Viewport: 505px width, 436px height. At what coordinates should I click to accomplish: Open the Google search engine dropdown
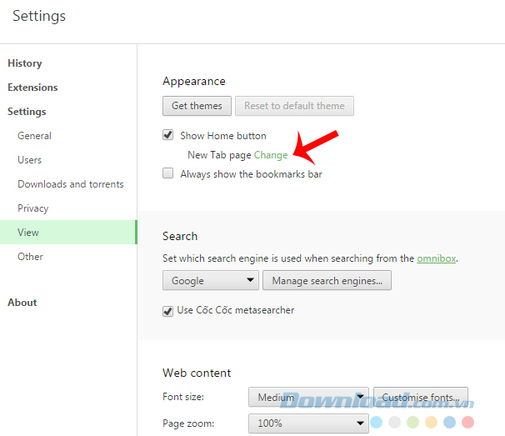click(x=210, y=281)
